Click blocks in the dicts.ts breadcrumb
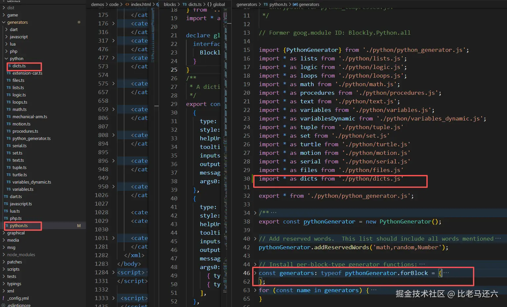 [170, 4]
